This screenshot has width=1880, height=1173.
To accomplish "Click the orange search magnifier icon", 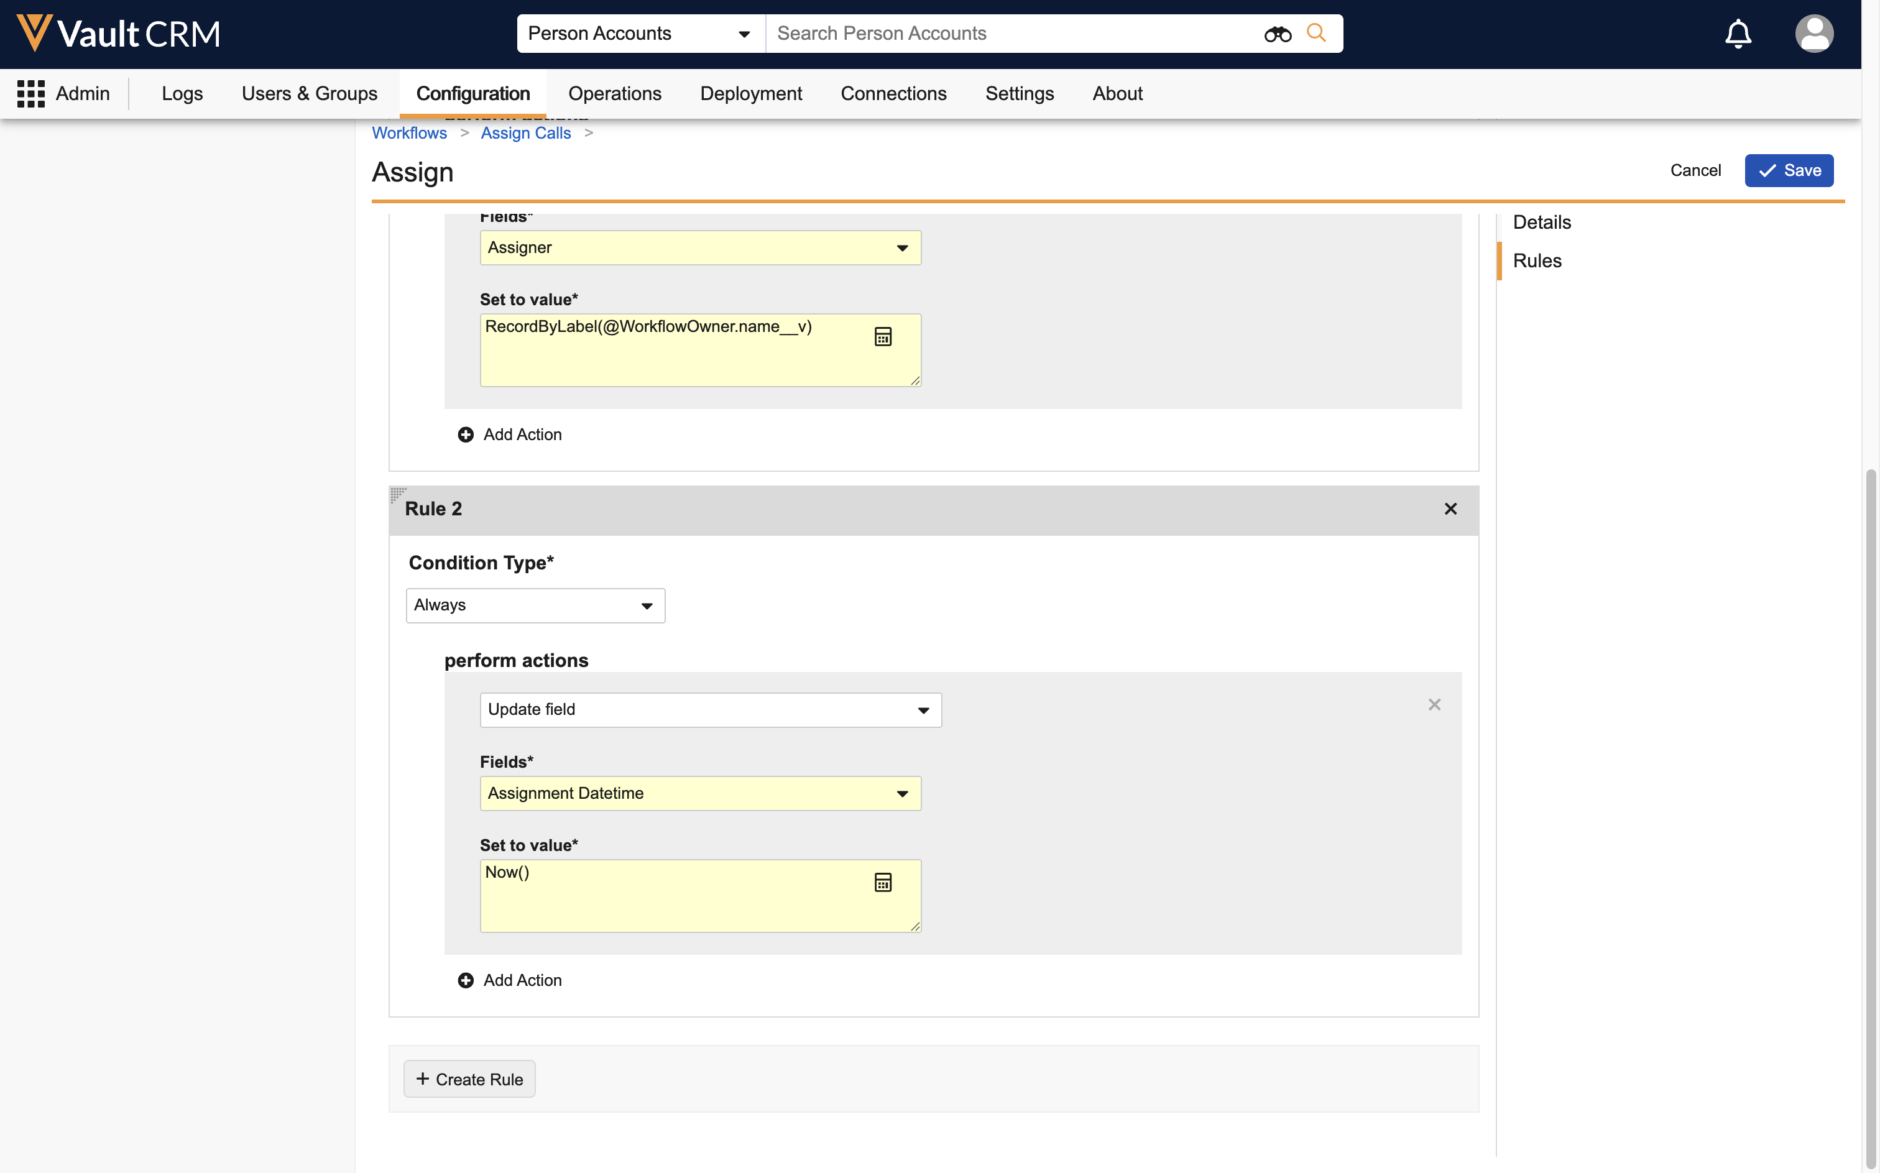I will 1316,34.
